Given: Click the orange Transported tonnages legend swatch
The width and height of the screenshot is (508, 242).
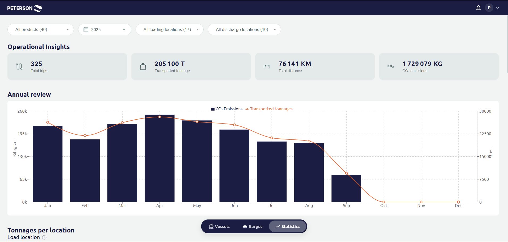Looking at the screenshot, I should click(247, 109).
